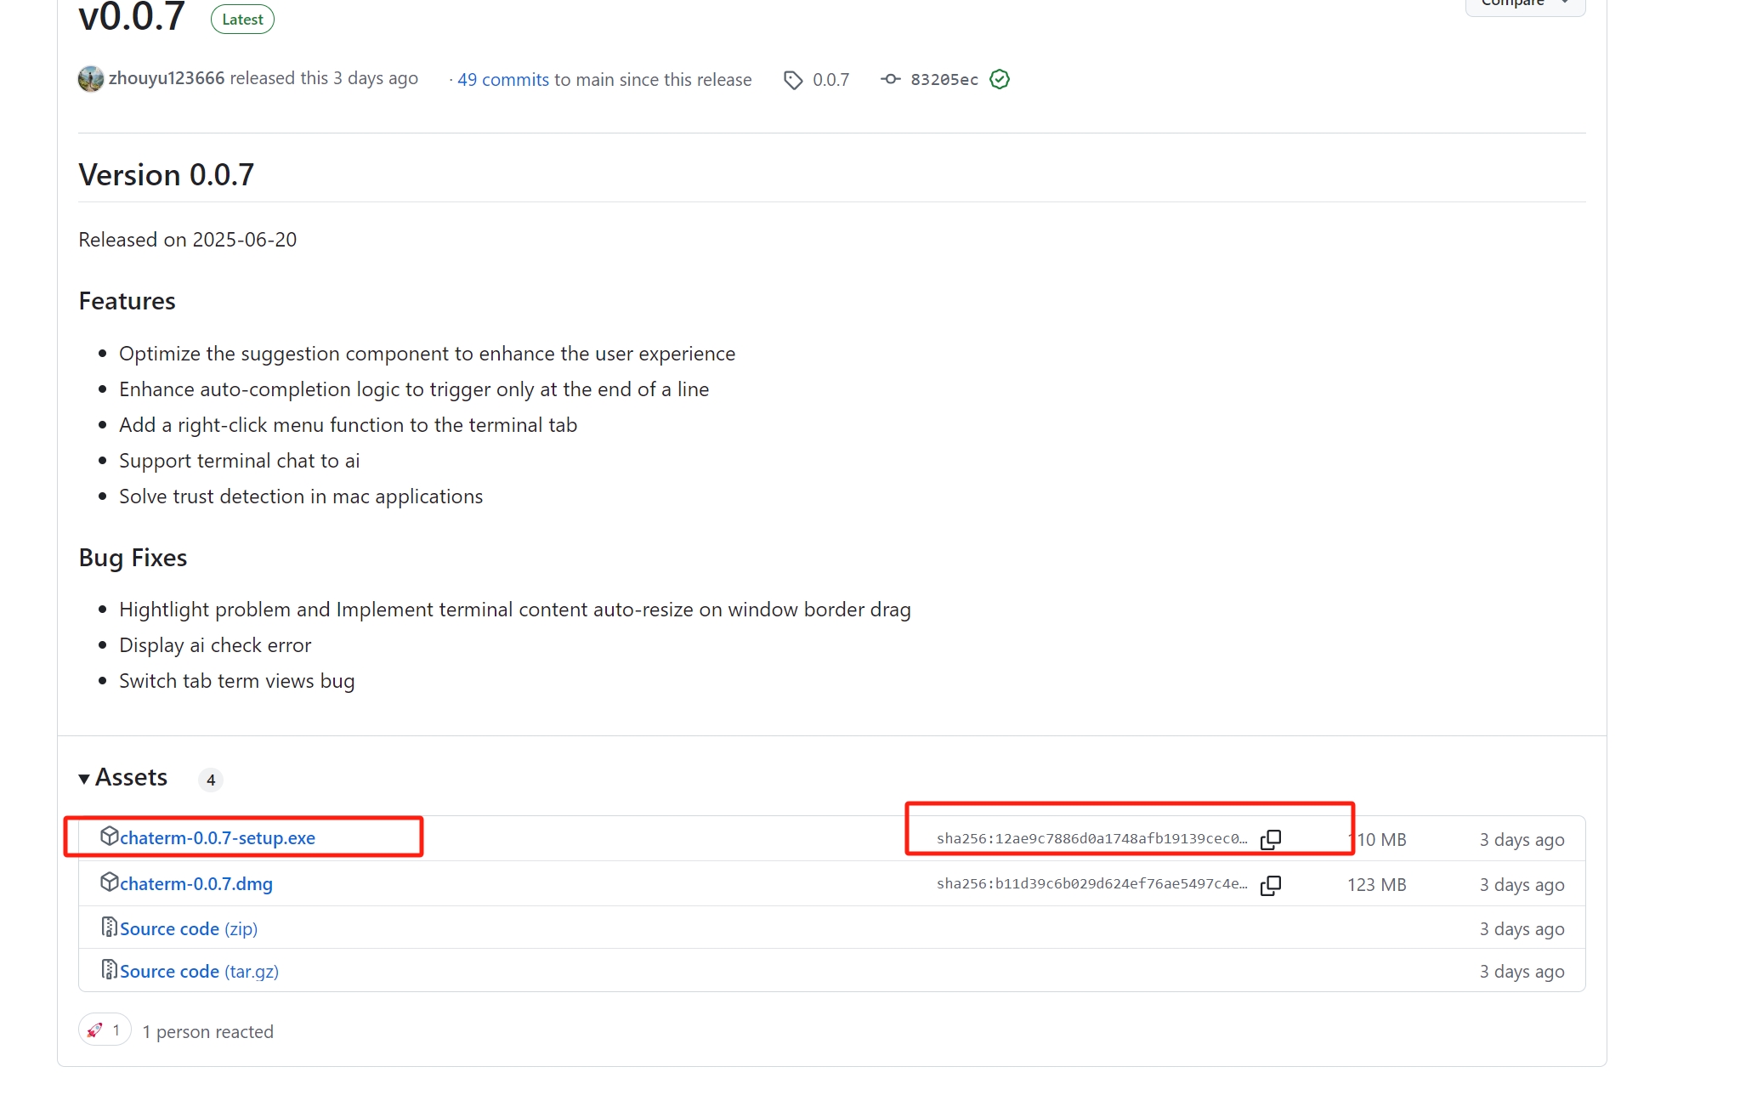
Task: Open the 49 commits link
Action: [503, 80]
